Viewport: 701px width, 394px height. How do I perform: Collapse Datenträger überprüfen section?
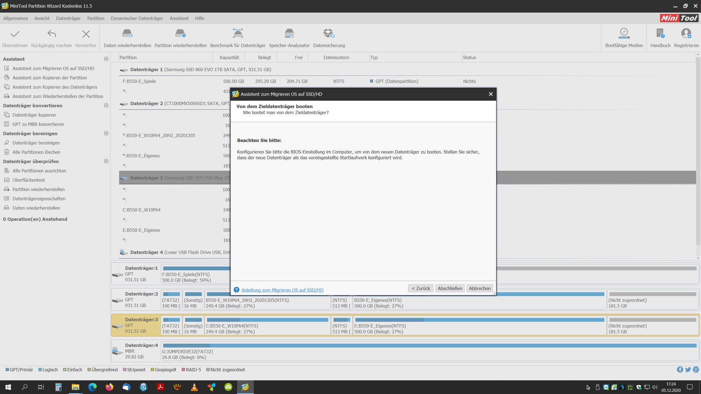click(x=106, y=161)
